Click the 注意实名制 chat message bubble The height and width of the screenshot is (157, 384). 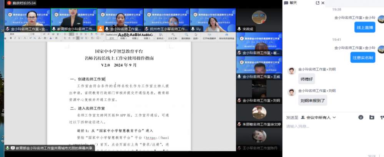point(362,58)
